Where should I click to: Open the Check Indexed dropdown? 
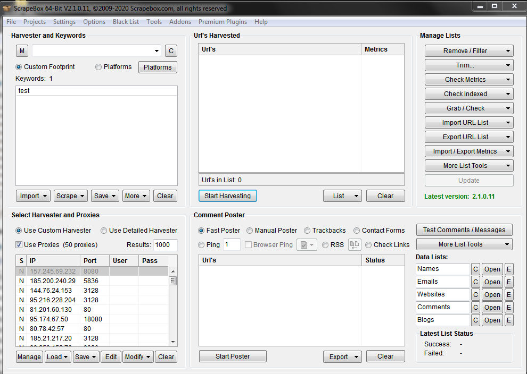pos(469,94)
